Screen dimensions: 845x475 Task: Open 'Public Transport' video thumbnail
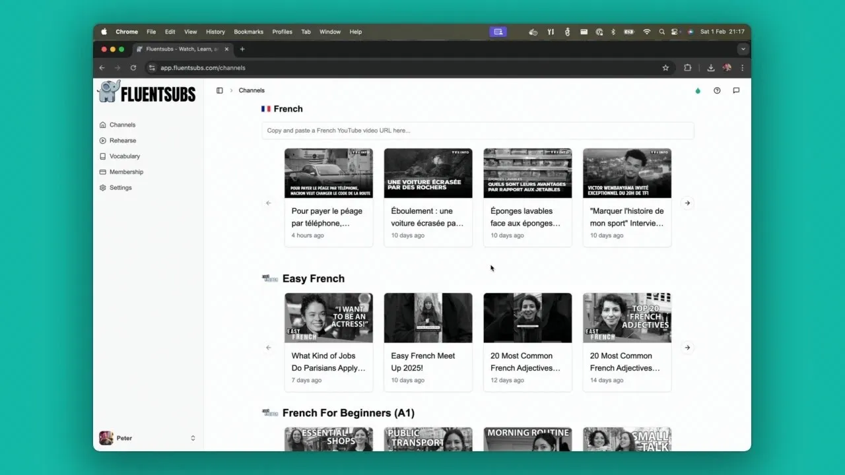point(428,439)
